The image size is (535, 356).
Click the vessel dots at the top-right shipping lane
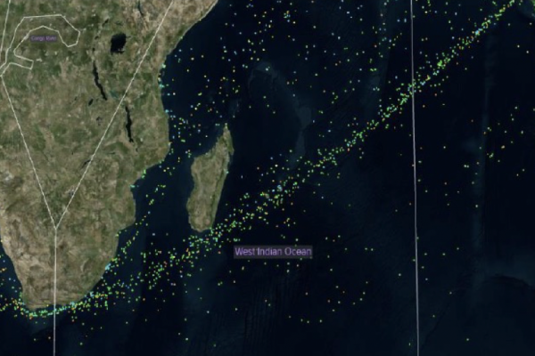pos(480,30)
